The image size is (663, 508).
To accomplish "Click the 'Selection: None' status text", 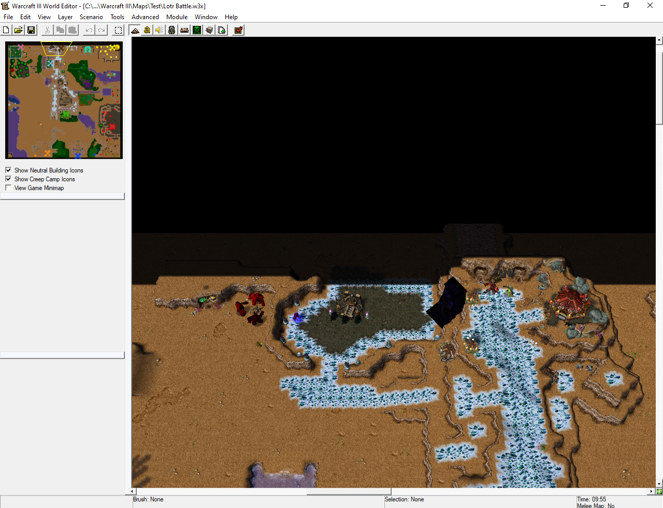I will [404, 499].
